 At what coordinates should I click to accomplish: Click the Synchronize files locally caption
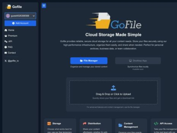point(138,67)
